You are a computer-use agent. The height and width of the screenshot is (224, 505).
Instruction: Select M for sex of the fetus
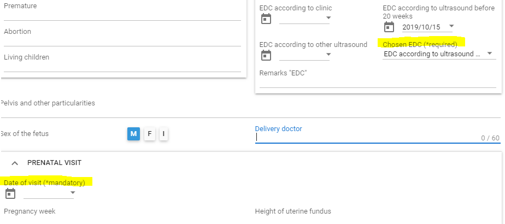[x=134, y=134]
